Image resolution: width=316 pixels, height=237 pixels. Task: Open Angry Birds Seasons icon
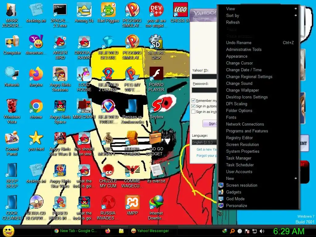tap(60, 79)
